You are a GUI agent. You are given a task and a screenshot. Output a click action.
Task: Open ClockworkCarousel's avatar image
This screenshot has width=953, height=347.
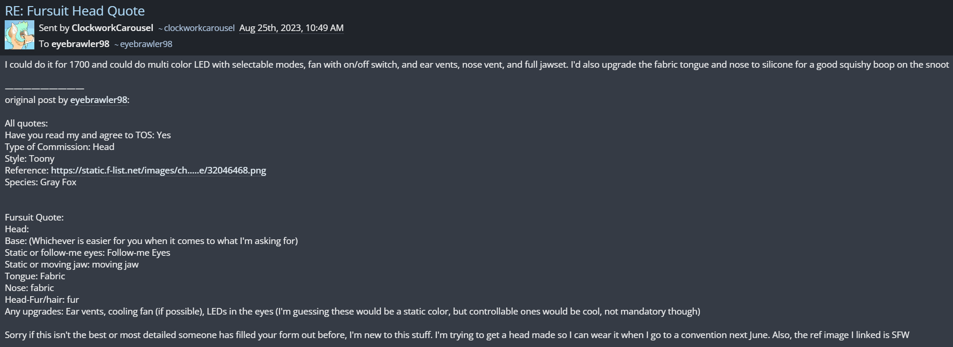(x=19, y=35)
